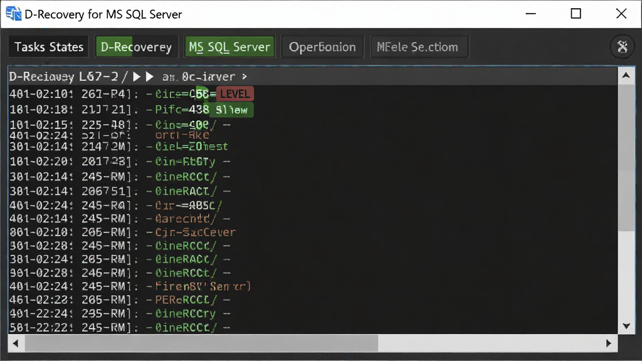This screenshot has height=361, width=642.
Task: Minimize the D-Recovery window
Action: tap(530, 14)
